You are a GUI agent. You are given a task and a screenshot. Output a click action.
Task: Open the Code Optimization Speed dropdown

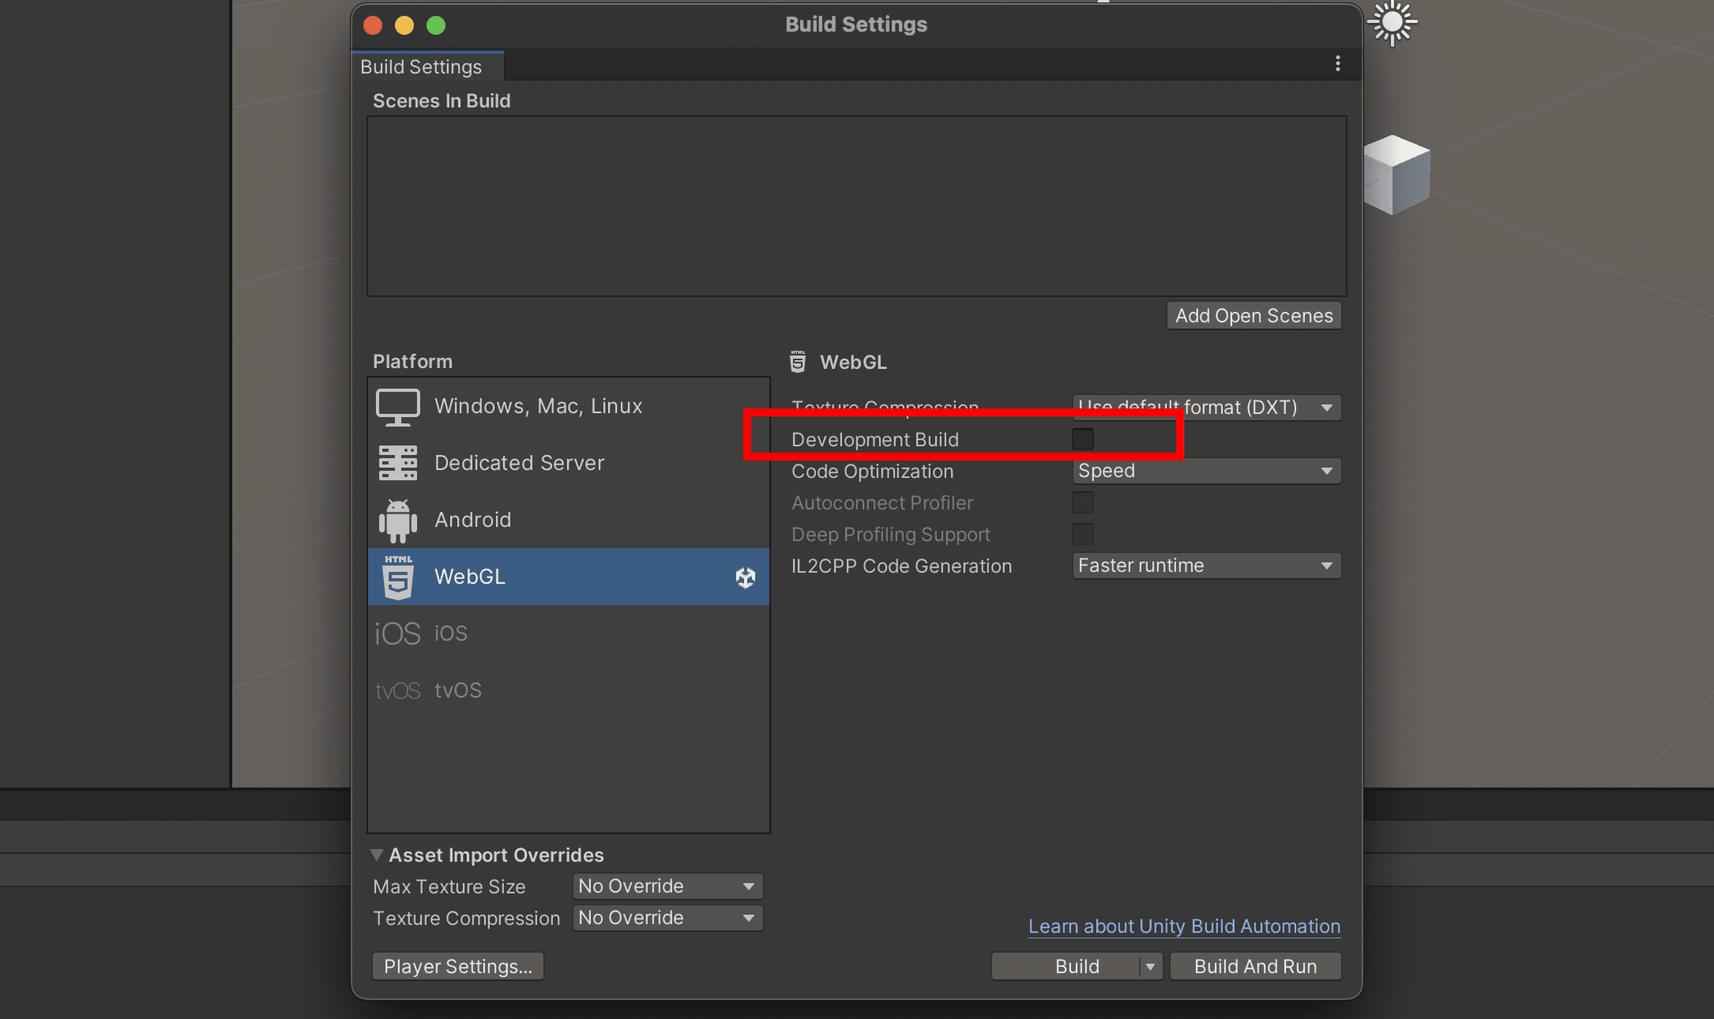[x=1206, y=471]
